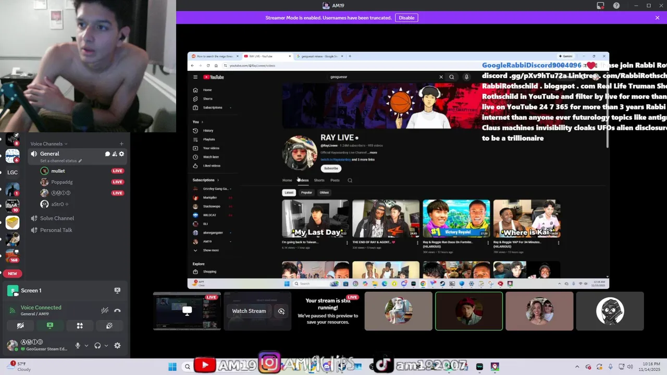Viewport: 667px width, 375px height.
Task: Add a new voice channel with plus icon
Action: [x=121, y=144]
